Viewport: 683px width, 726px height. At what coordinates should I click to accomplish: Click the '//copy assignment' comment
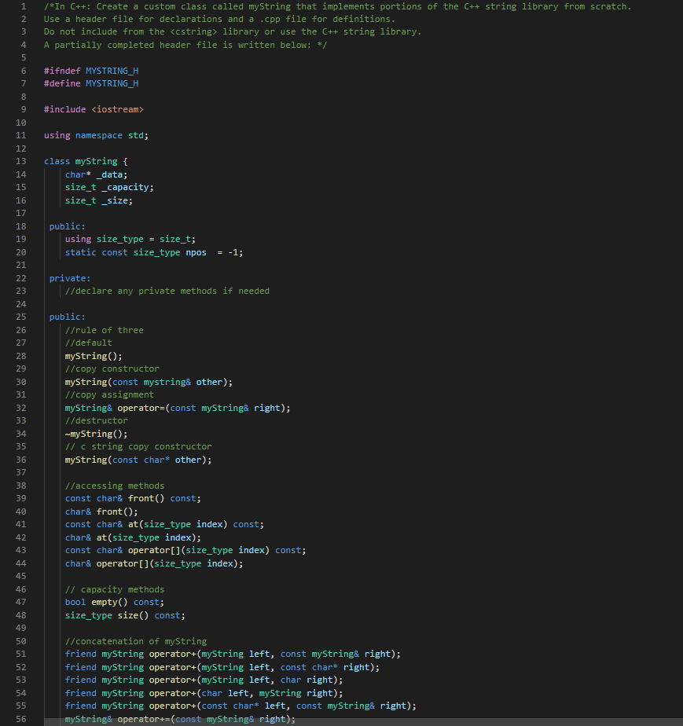point(109,394)
